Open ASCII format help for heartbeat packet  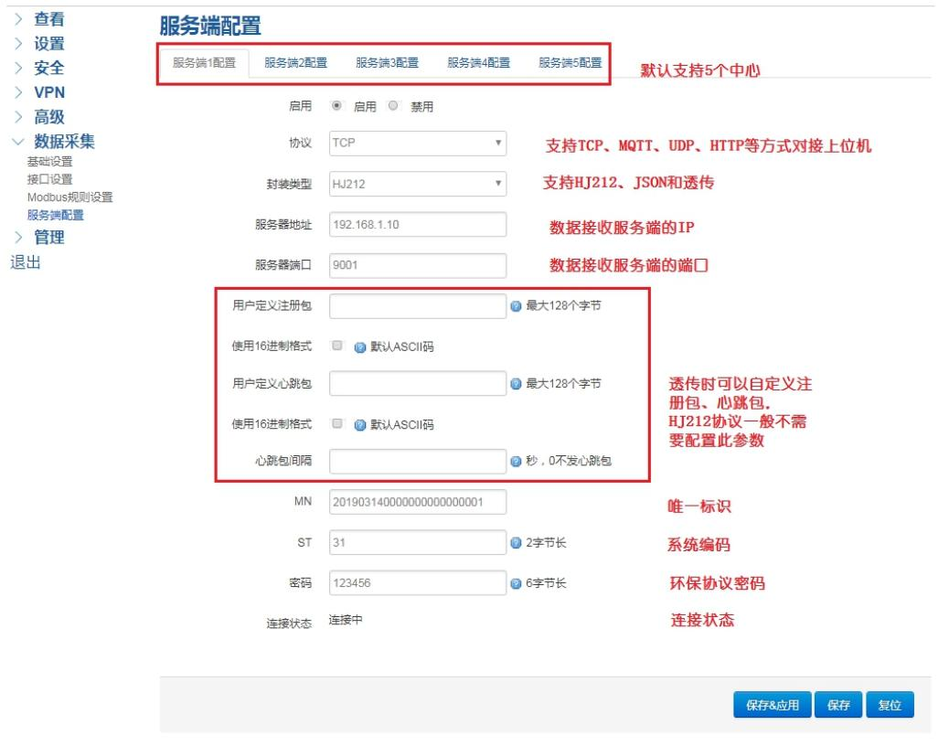[360, 423]
